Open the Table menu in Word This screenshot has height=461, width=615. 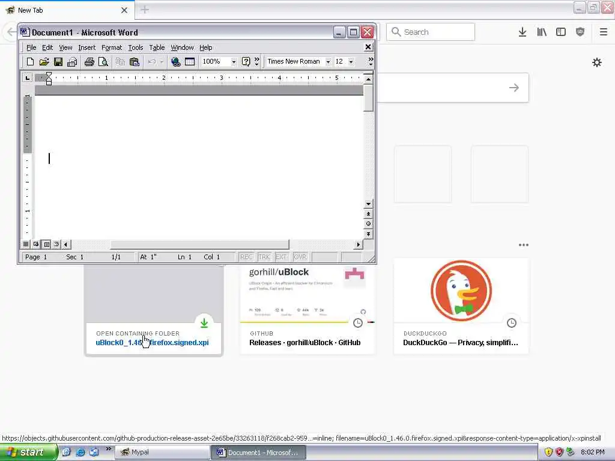click(157, 47)
